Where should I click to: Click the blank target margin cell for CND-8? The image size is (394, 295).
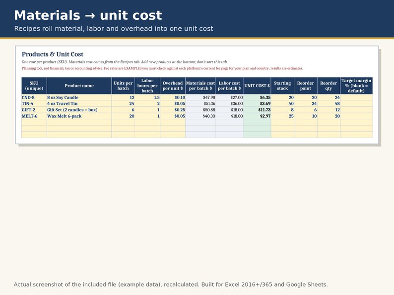tap(356, 98)
